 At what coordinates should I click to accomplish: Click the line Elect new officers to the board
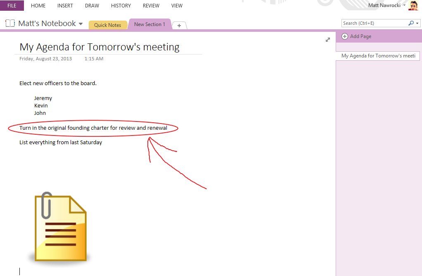click(x=58, y=83)
